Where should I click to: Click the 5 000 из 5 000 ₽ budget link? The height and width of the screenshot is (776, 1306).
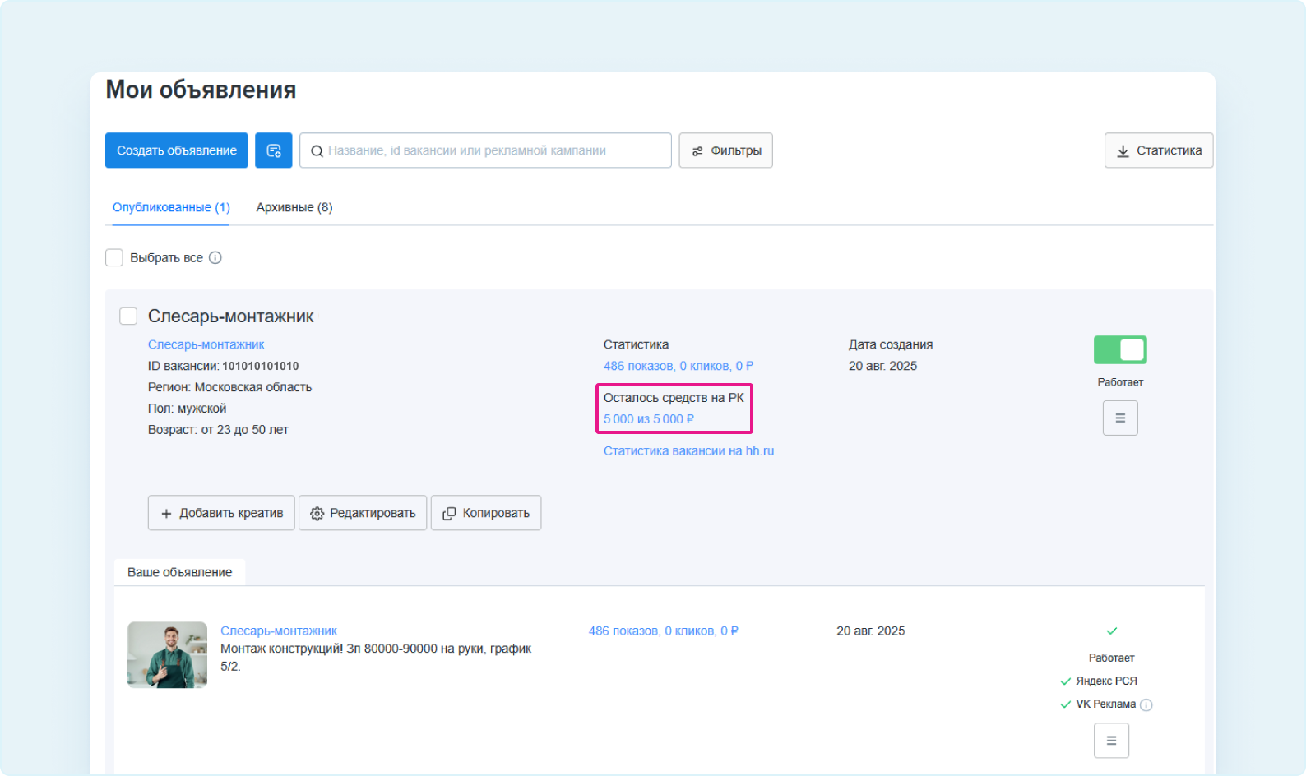[648, 419]
